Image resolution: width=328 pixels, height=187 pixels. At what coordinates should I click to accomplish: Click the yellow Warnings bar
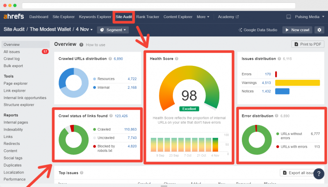(x=298, y=83)
